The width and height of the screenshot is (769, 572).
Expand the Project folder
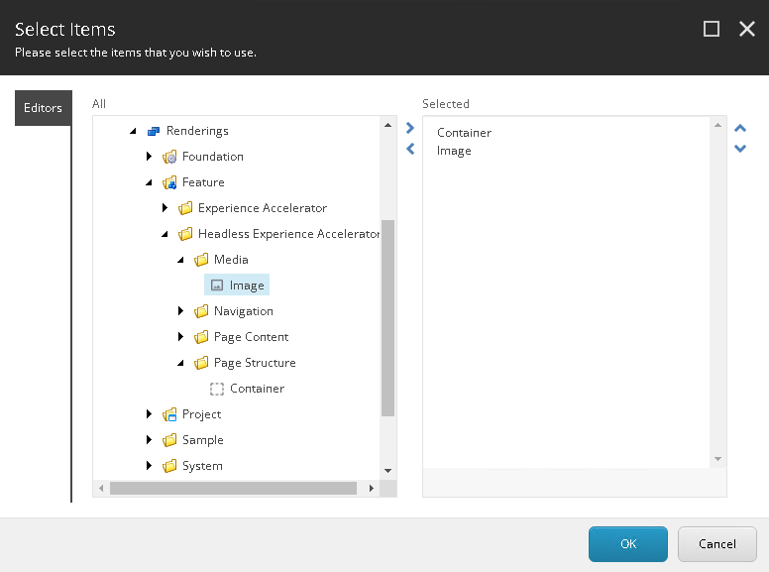[x=149, y=414]
